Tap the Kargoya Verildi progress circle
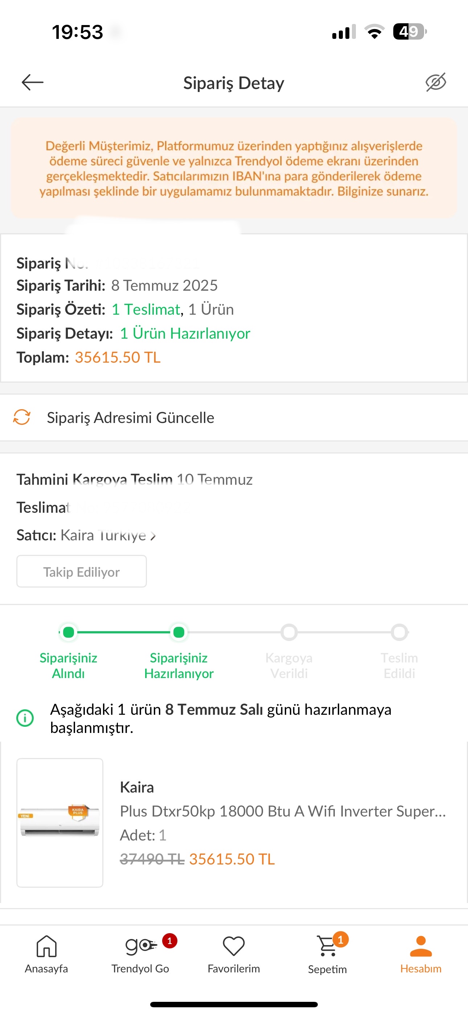This screenshot has width=468, height=1016. [289, 632]
